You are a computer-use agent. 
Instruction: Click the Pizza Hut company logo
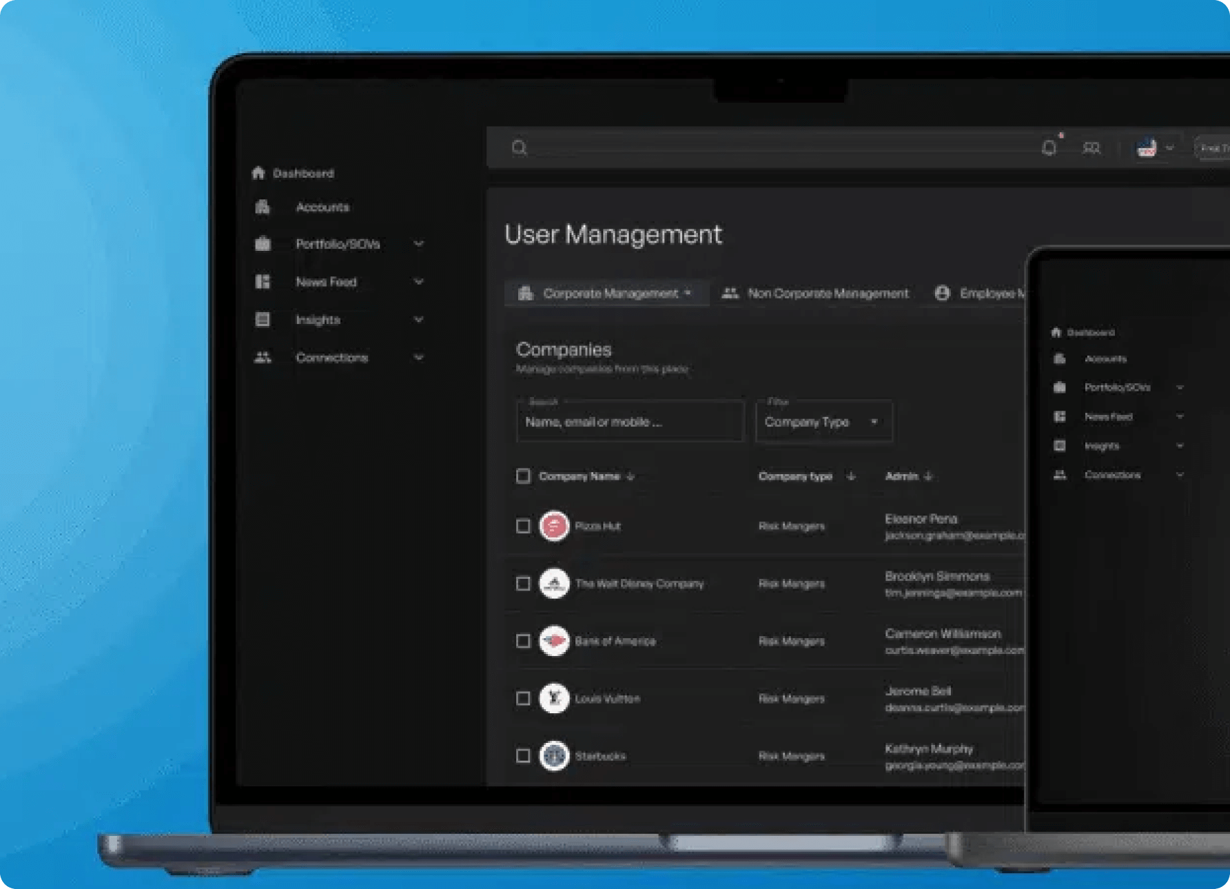click(x=554, y=527)
